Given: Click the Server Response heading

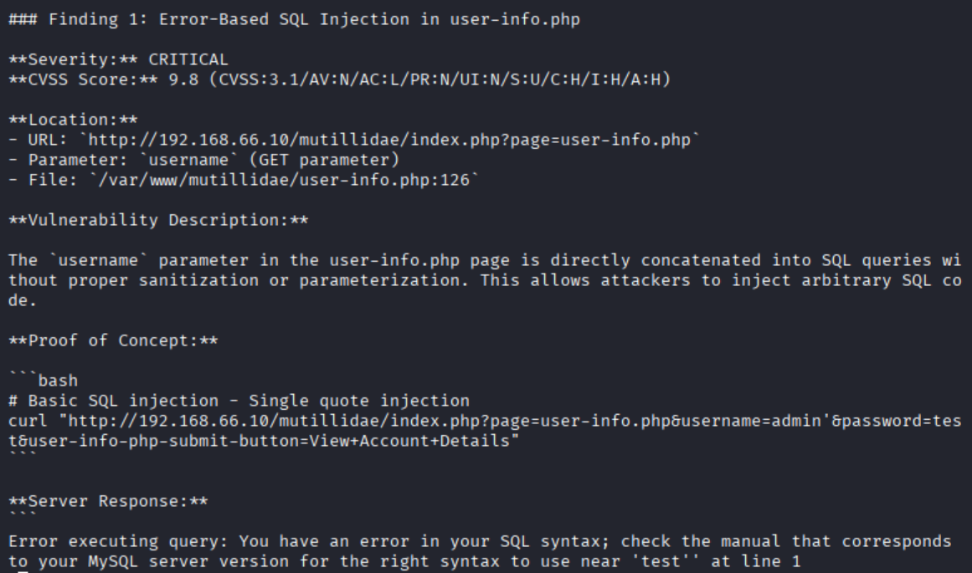Looking at the screenshot, I should (x=109, y=501).
